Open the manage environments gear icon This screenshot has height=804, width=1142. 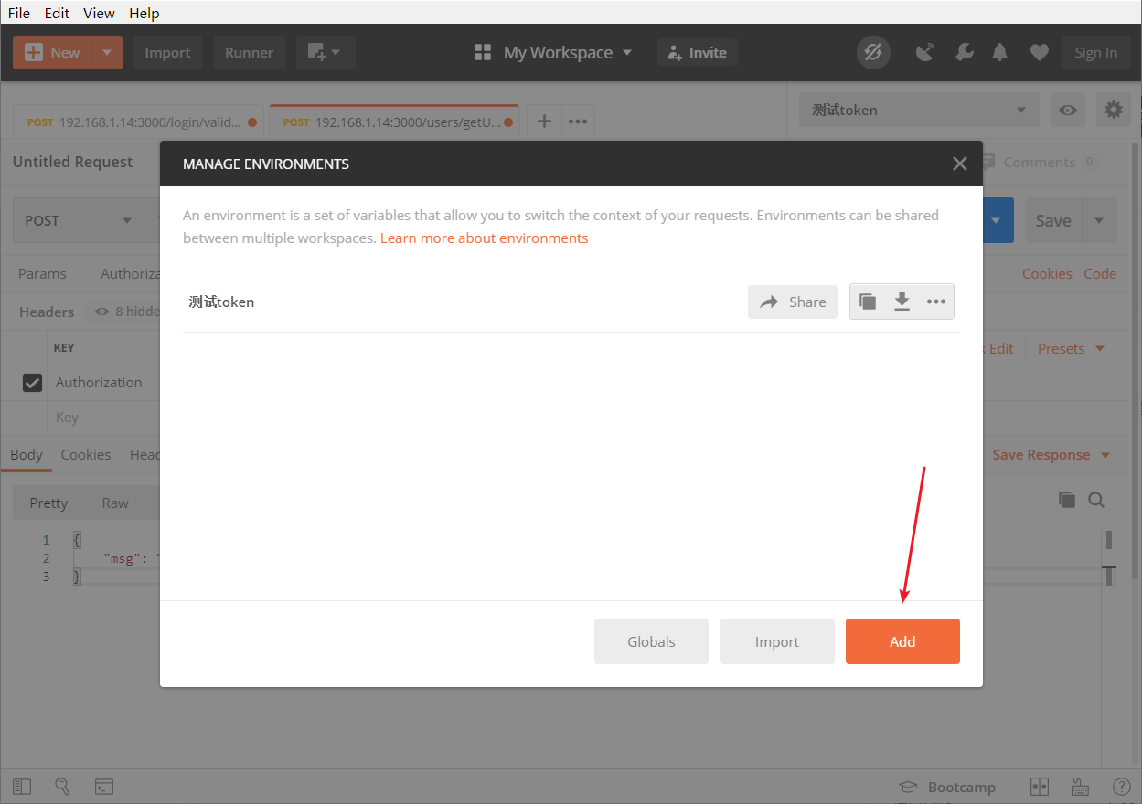click(x=1113, y=110)
